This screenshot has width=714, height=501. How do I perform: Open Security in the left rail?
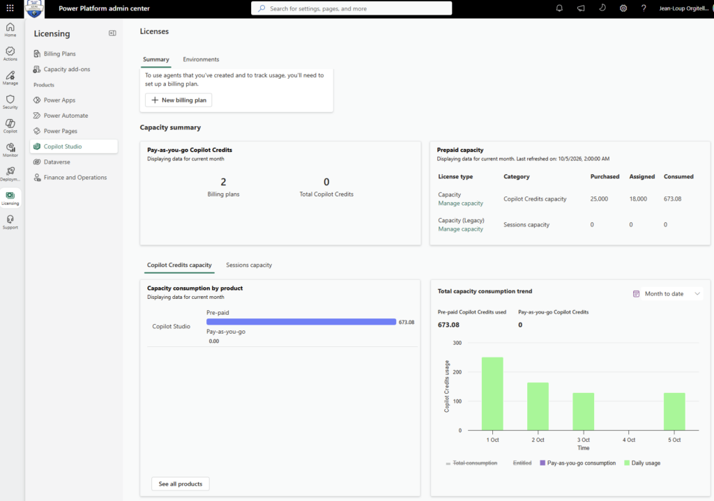(x=10, y=102)
